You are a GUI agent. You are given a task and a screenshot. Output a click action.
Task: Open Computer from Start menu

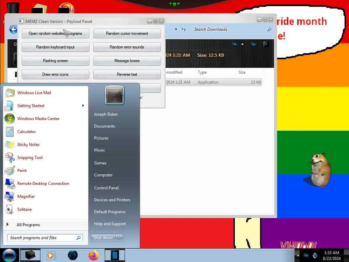point(103,175)
